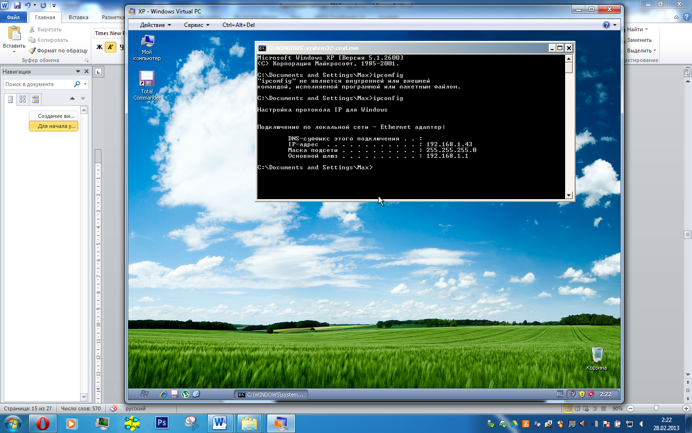This screenshot has height=433, width=692.
Task: Click the yellow security shield in XP tray
Action: pos(582,394)
